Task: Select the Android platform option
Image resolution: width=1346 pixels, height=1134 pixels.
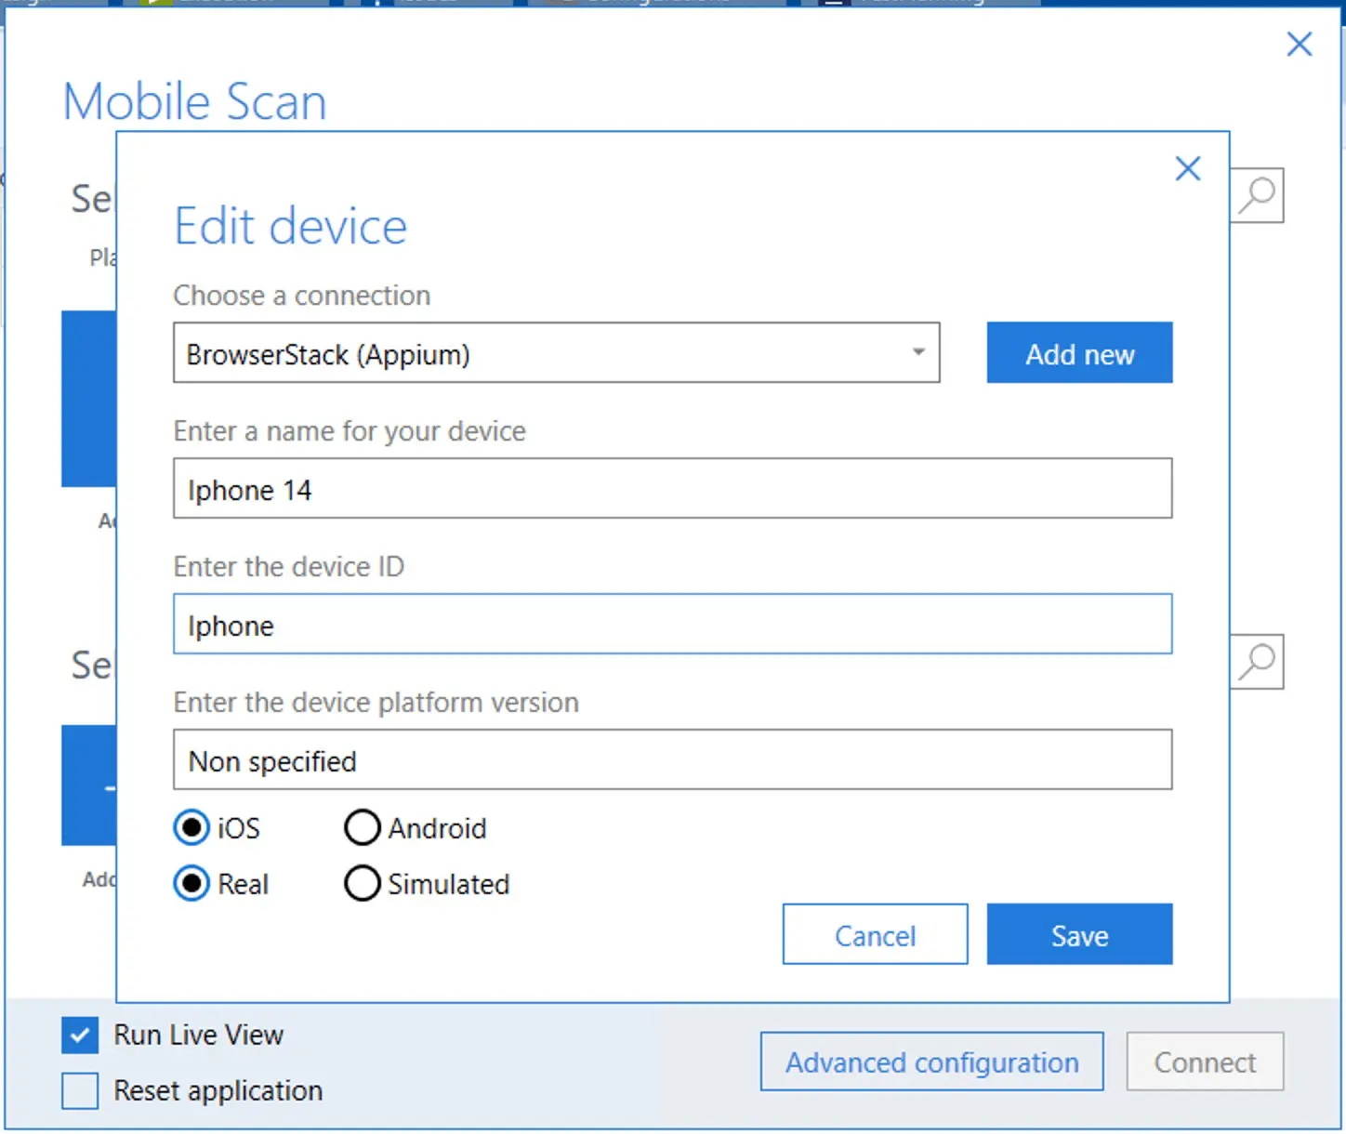Action: [x=363, y=827]
